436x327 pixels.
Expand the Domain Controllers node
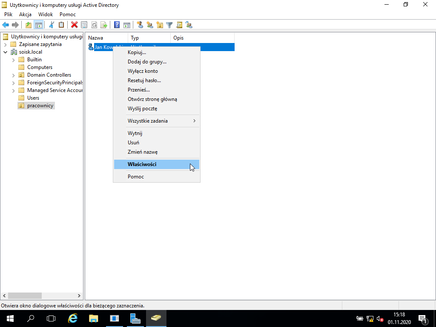(x=13, y=75)
